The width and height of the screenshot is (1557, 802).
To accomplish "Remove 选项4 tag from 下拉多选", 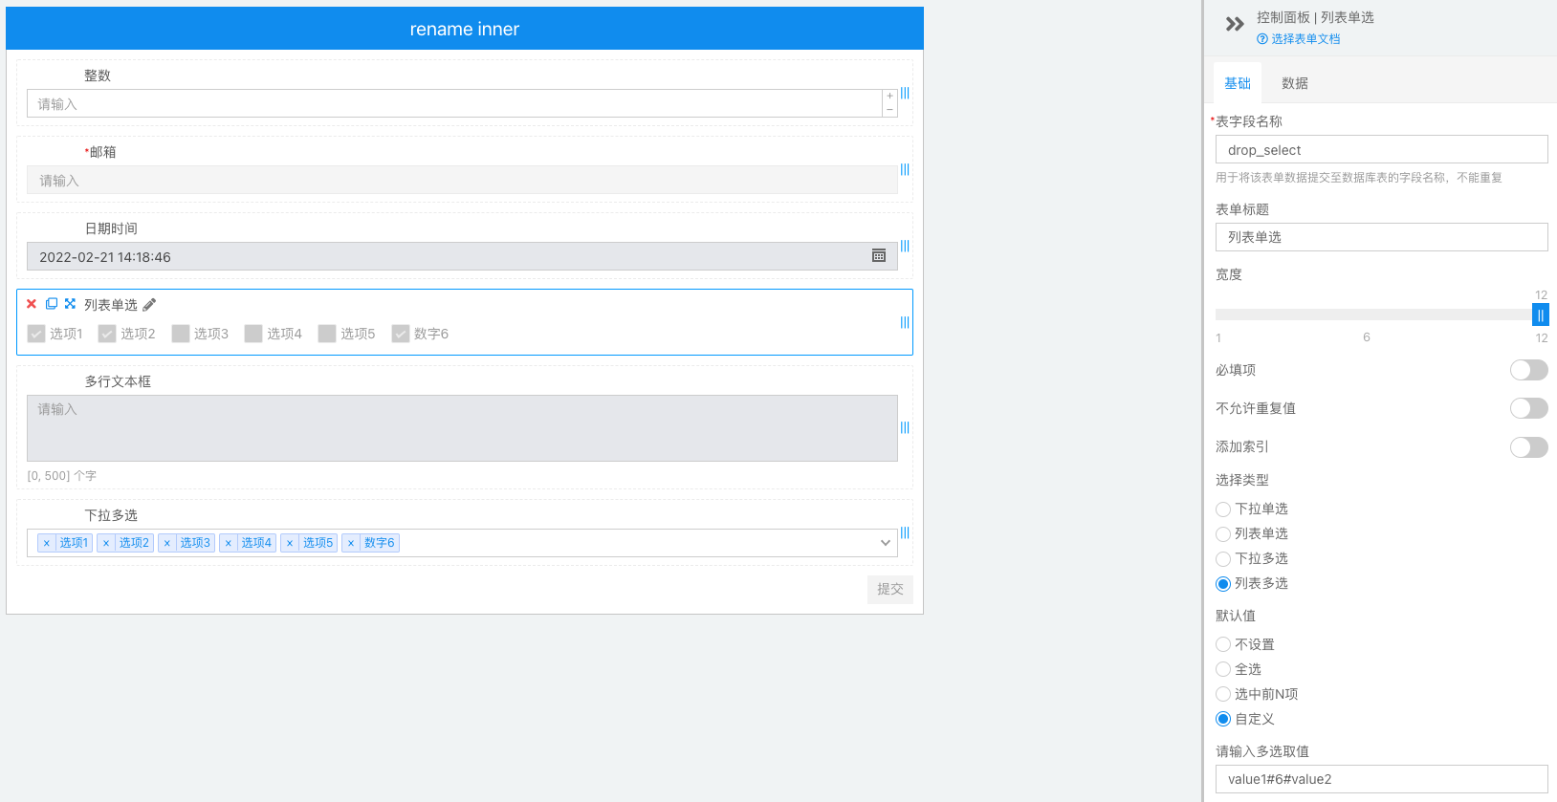I will coord(229,543).
